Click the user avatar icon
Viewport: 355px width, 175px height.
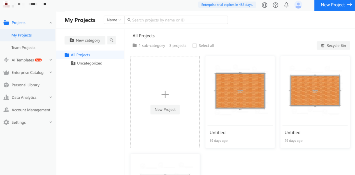click(298, 5)
